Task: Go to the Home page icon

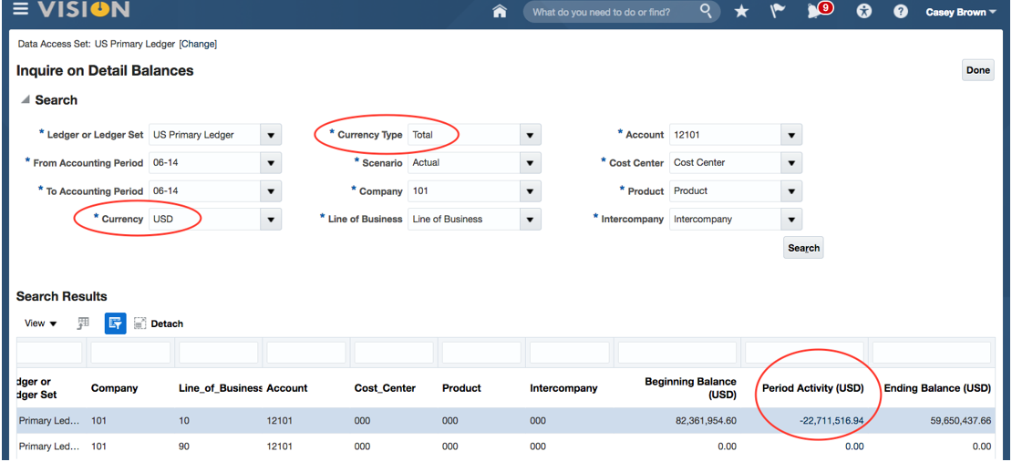Action: click(499, 12)
